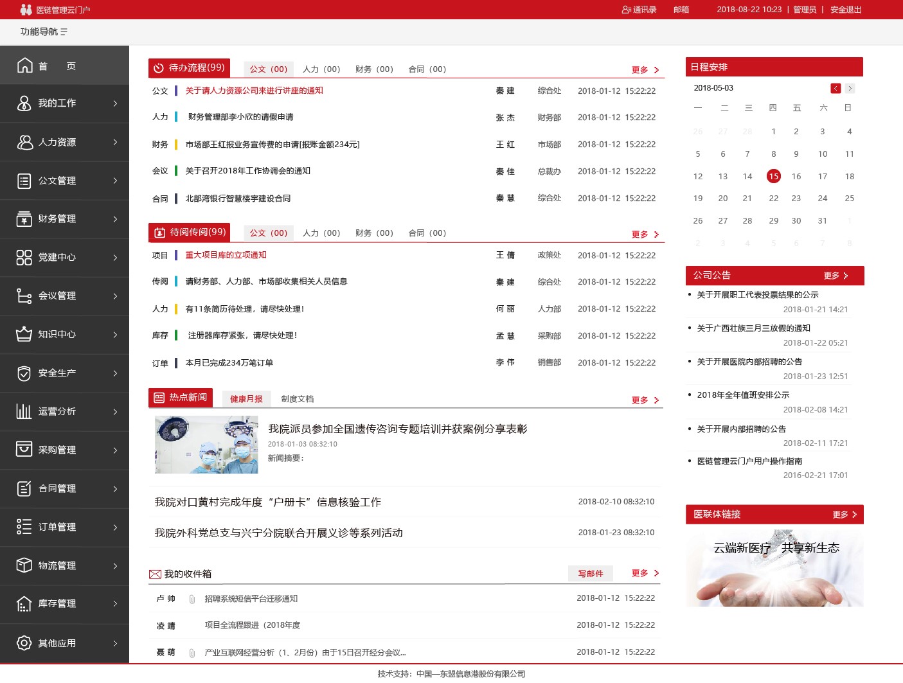The image size is (903, 683).
Task: Click the 我的工作 person icon
Action: pos(24,103)
